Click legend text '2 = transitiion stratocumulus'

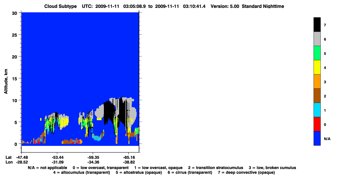215,168
